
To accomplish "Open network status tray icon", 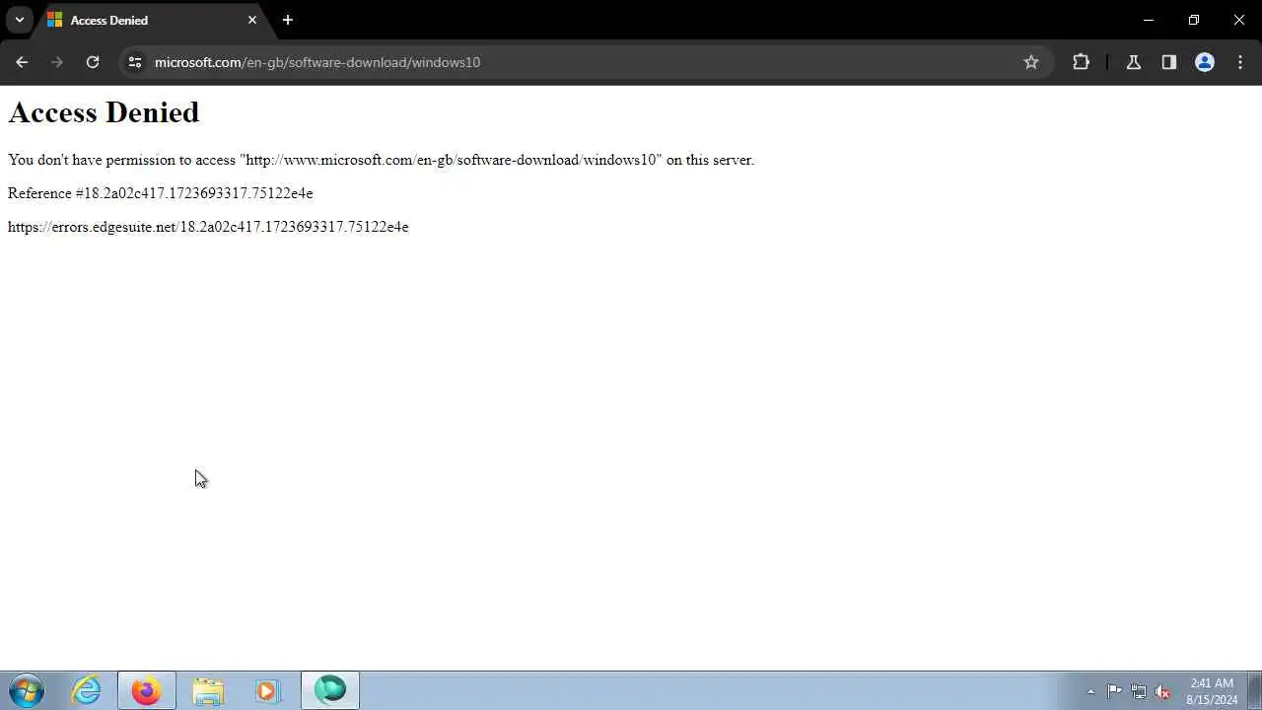I will pyautogui.click(x=1139, y=691).
